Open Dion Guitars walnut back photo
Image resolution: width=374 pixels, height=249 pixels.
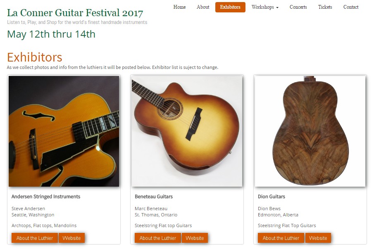click(310, 131)
